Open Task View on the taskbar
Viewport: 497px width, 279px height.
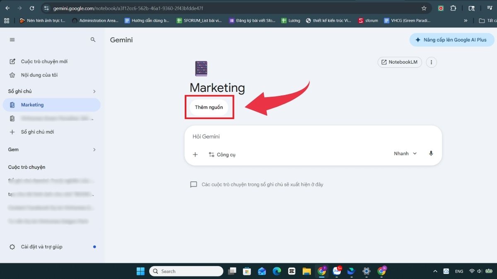[x=232, y=271]
